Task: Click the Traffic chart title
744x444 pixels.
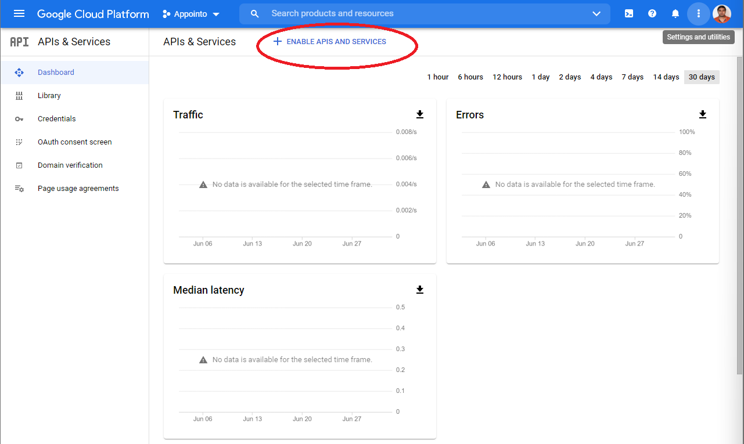Action: [188, 115]
